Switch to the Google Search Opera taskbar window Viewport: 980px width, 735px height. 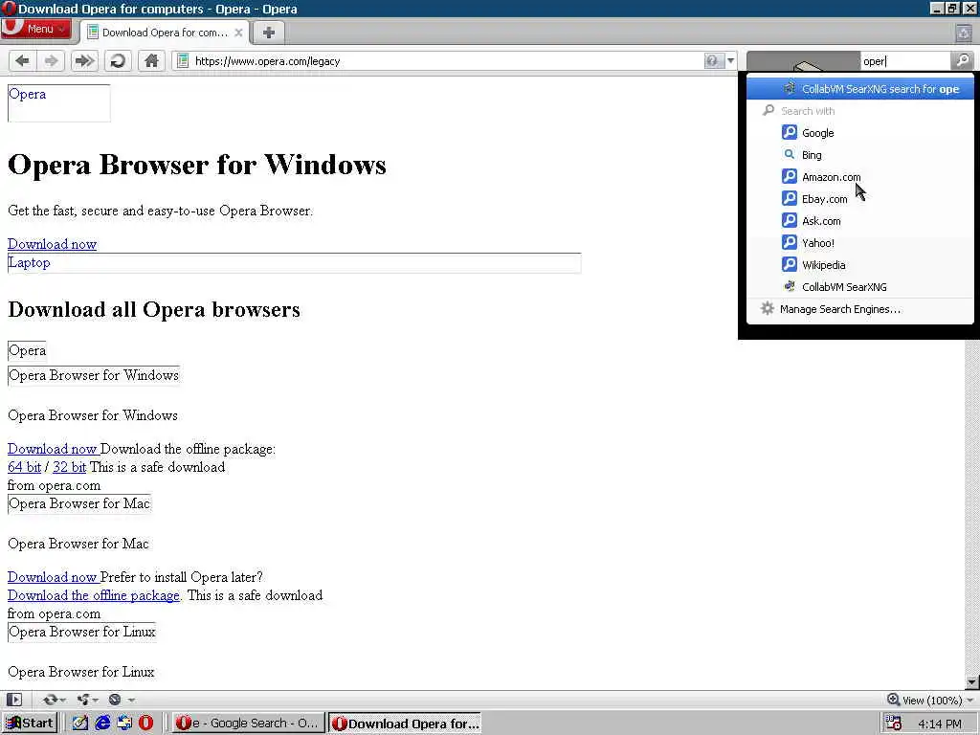pyautogui.click(x=248, y=724)
